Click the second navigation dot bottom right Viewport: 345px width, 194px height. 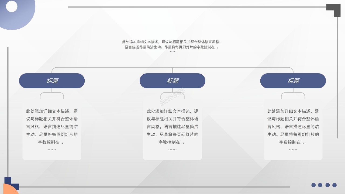pyautogui.click(x=320, y=185)
